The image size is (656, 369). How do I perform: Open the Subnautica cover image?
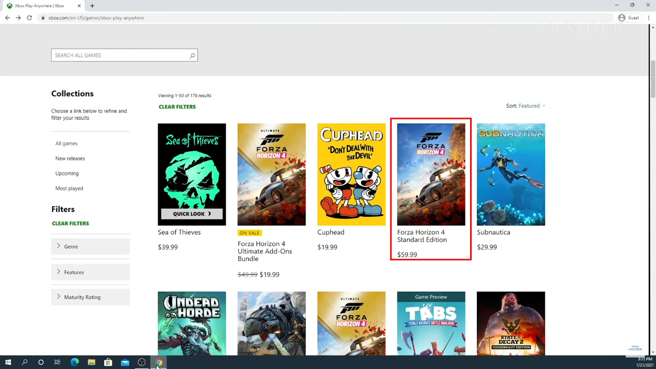511,174
